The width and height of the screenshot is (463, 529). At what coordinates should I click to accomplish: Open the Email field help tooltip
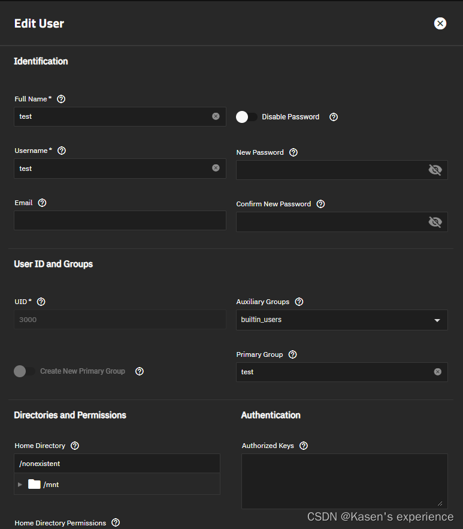[42, 203]
